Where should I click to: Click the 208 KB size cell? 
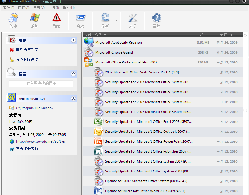pos(203,52)
